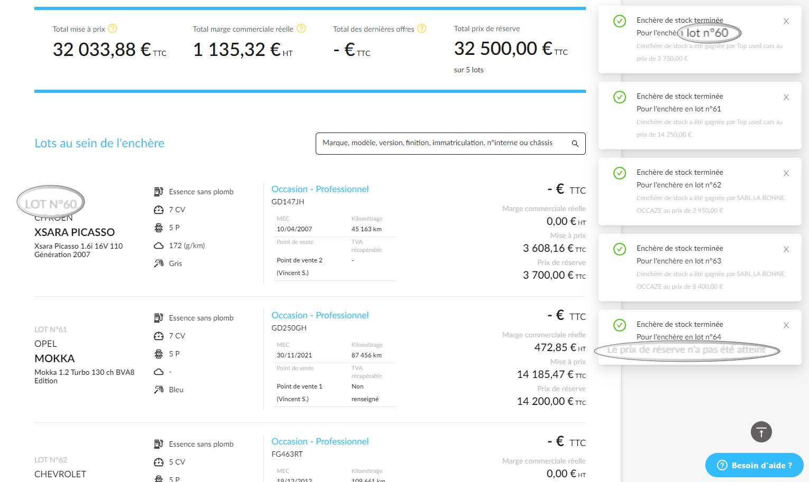Select the XSARA PICASSO model title

75,232
